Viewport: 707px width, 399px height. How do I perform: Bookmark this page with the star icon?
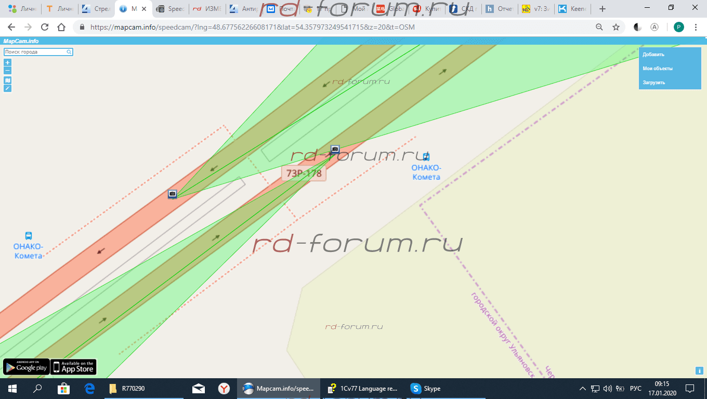616,27
